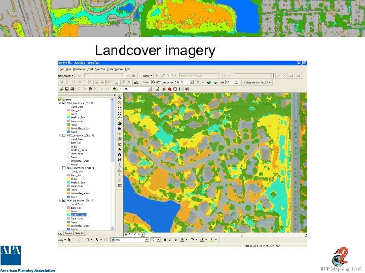The image size is (365, 273).
Task: Uncheck the first Landcover layer checkbox
Action: (64, 103)
